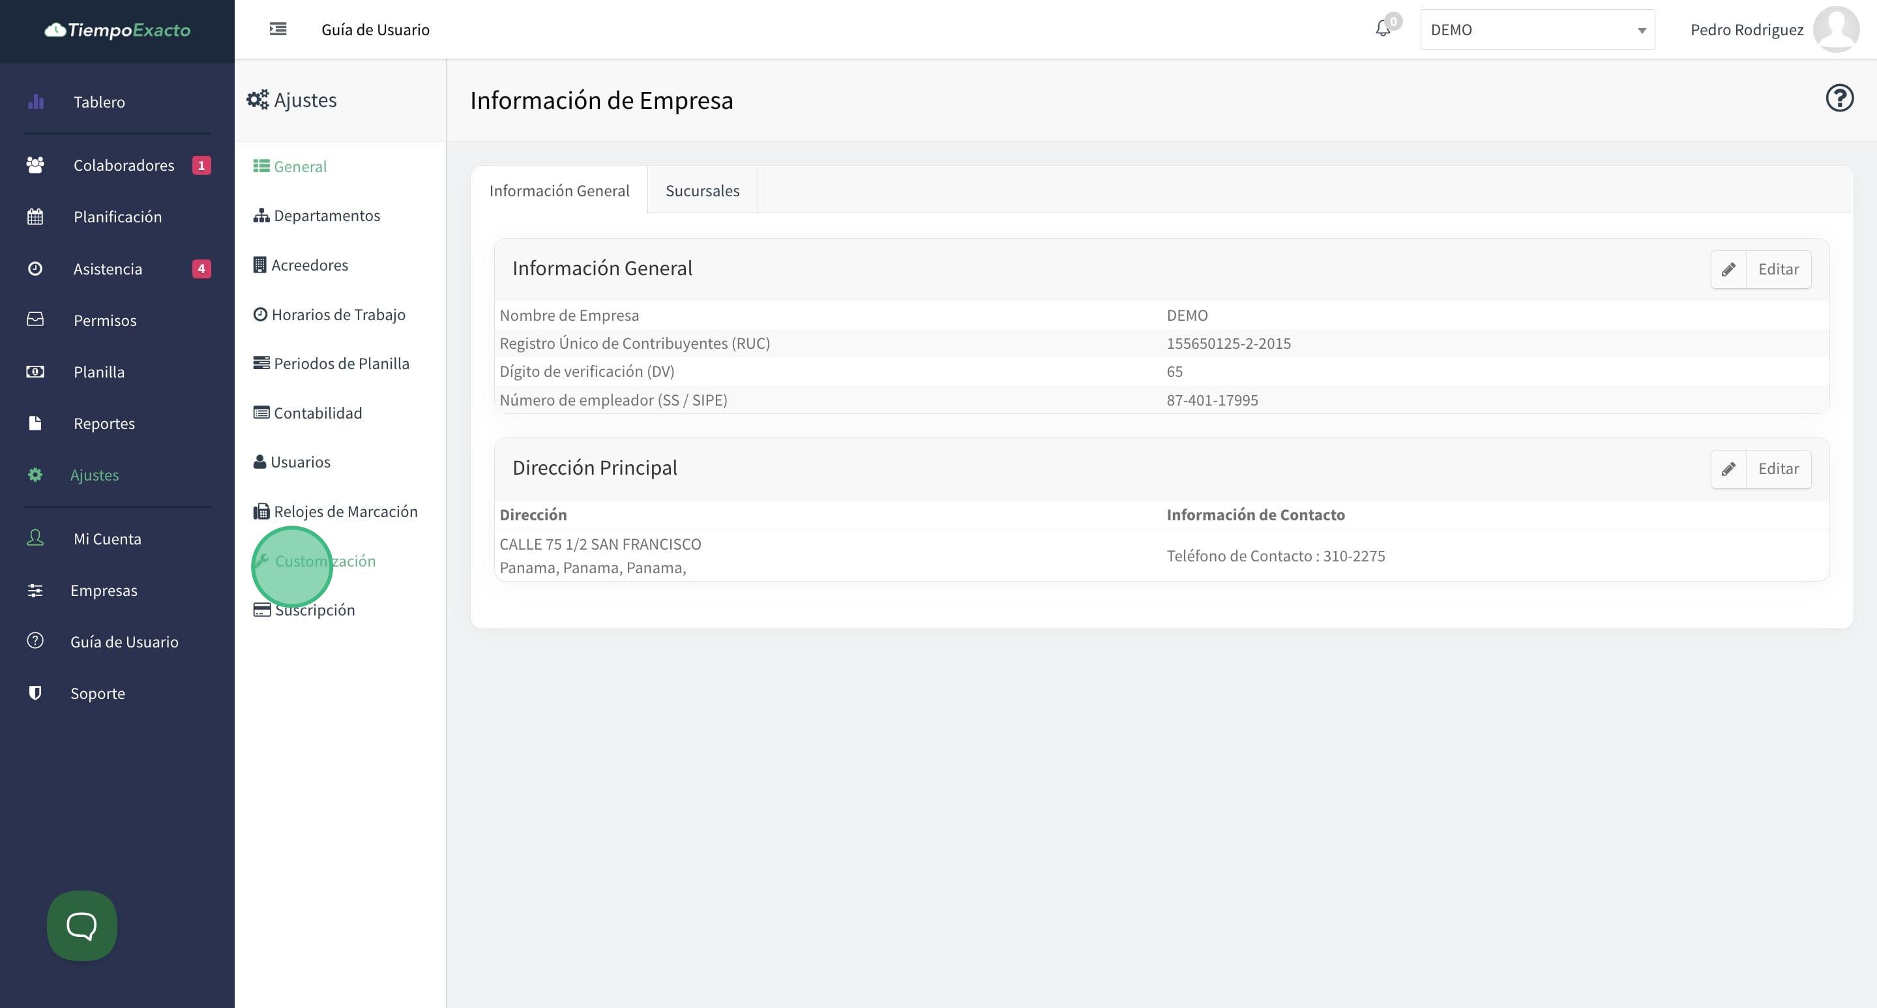Click pencil icon in Dirección Principal
1877x1008 pixels.
point(1728,469)
